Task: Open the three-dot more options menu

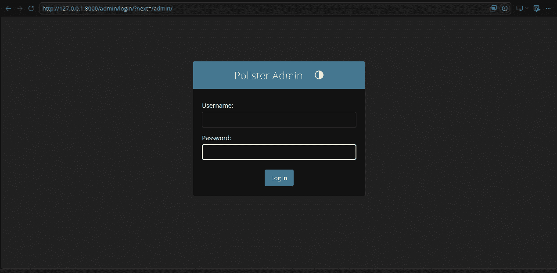Action: pos(548,8)
